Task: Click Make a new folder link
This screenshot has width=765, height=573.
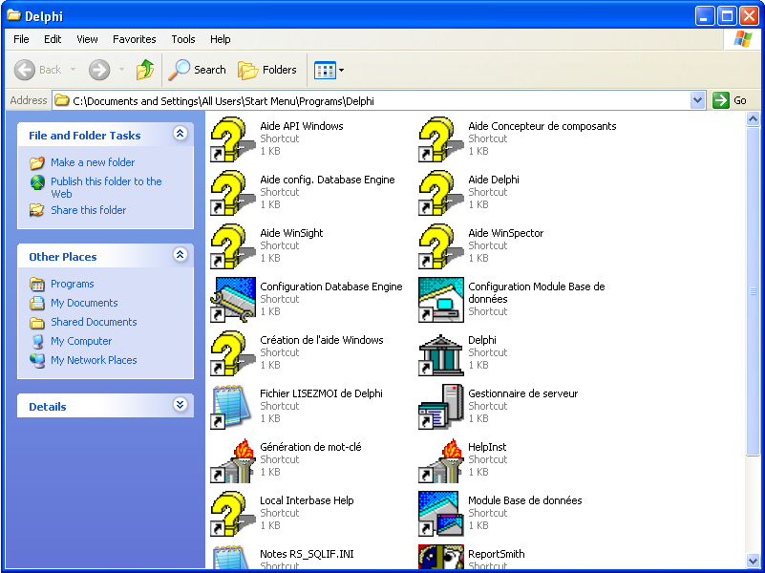Action: pos(93,162)
